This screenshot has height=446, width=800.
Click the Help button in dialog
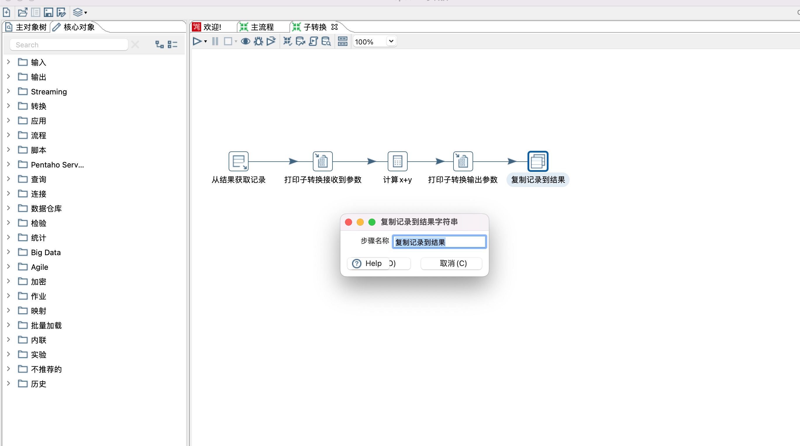point(368,263)
